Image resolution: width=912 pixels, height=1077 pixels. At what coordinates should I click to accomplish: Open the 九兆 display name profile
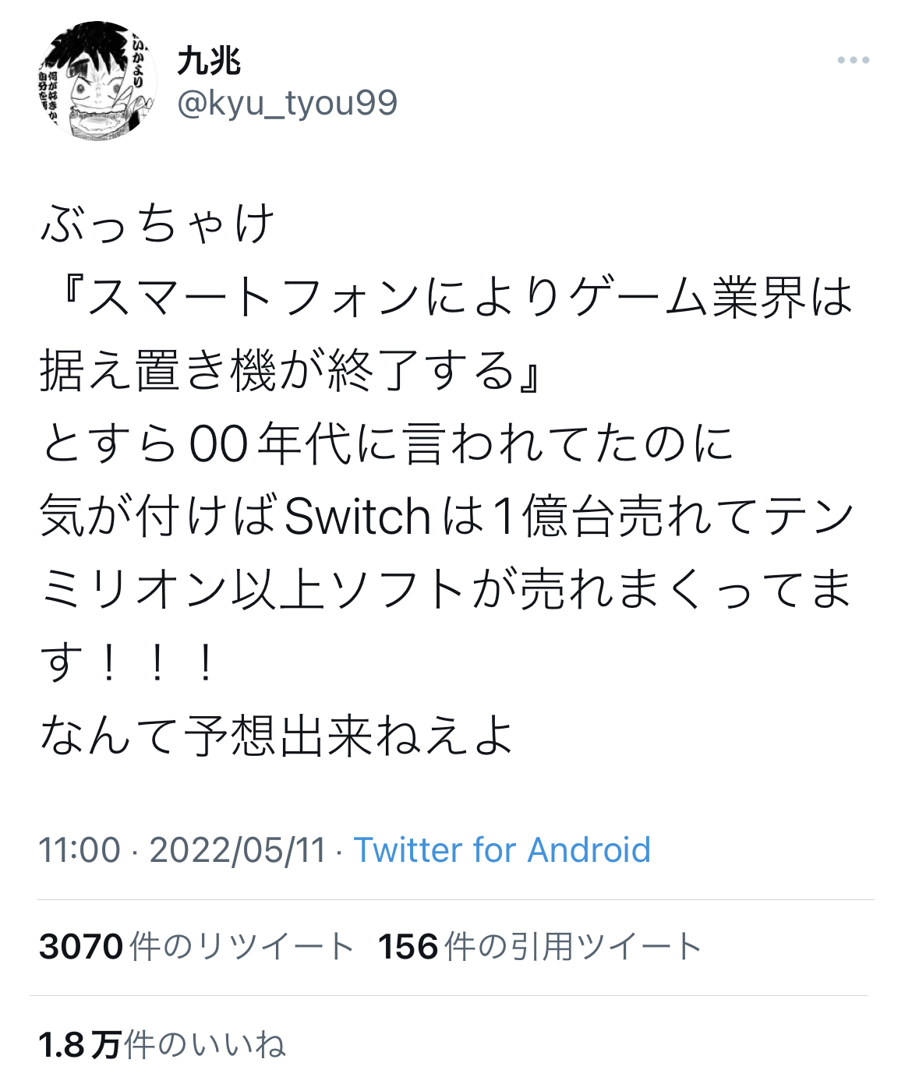click(208, 60)
